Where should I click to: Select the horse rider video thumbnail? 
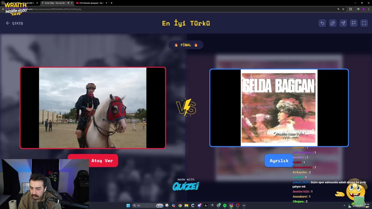[x=93, y=108]
